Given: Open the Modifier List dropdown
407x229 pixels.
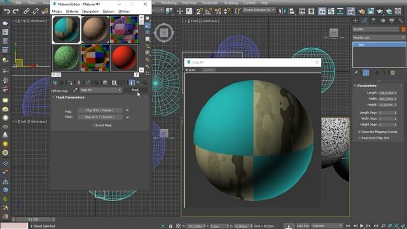Looking at the screenshot, I should [x=379, y=38].
